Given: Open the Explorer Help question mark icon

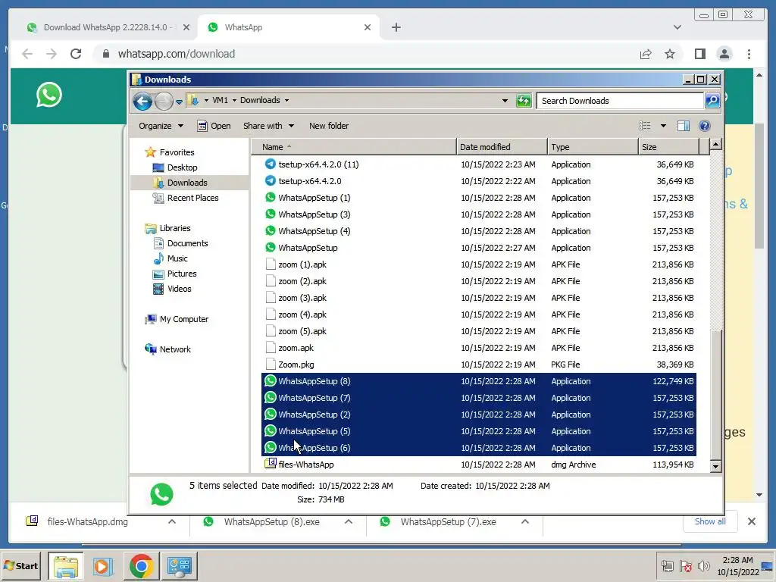Looking at the screenshot, I should [x=704, y=126].
